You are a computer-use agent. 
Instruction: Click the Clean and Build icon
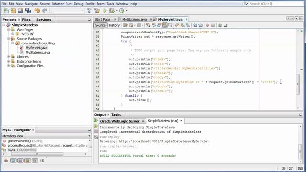[97, 11]
